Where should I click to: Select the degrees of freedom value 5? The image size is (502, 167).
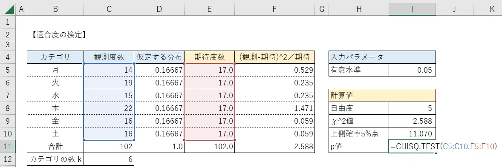pos(413,108)
